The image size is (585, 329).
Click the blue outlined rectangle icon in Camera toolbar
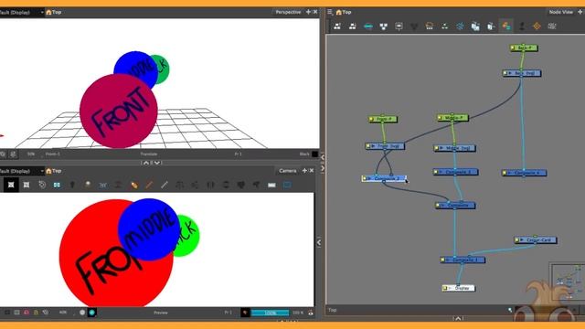(287, 185)
